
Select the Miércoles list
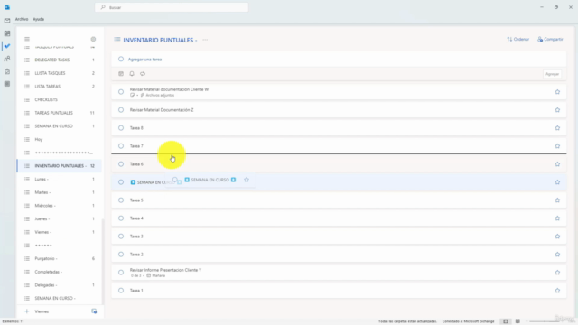[x=60, y=206]
